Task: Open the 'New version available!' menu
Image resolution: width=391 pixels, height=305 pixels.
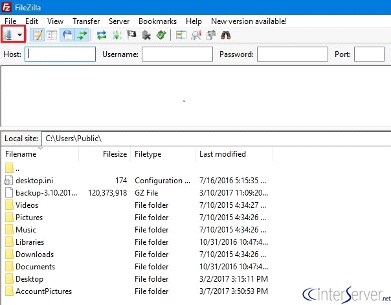Action: click(x=249, y=21)
